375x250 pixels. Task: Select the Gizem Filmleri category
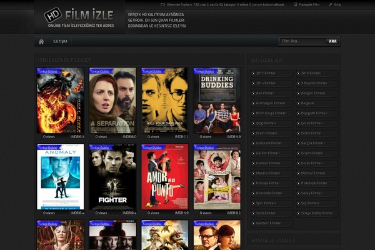[317, 153]
